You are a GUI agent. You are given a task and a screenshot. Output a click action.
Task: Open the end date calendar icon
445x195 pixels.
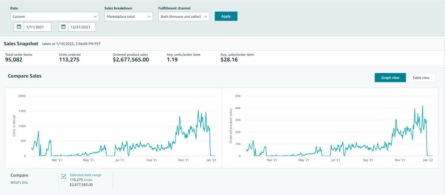click(63, 27)
